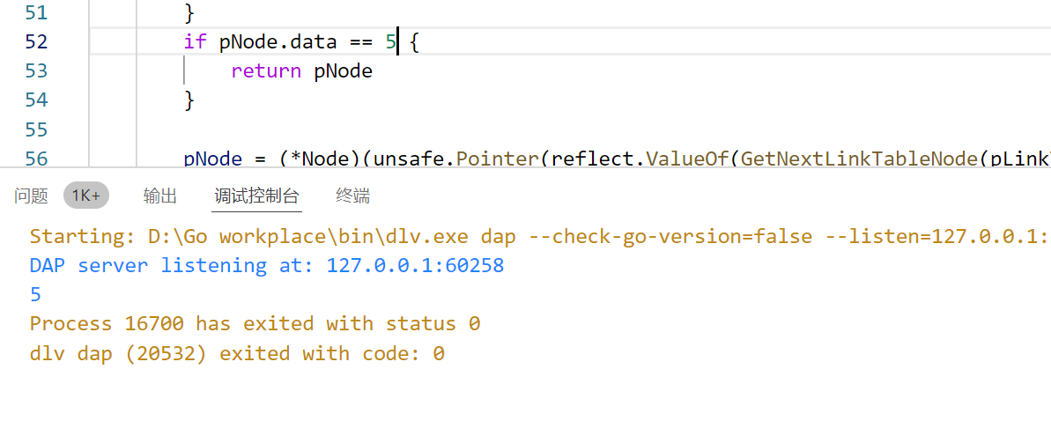Place cursor on the return keyword

266,71
